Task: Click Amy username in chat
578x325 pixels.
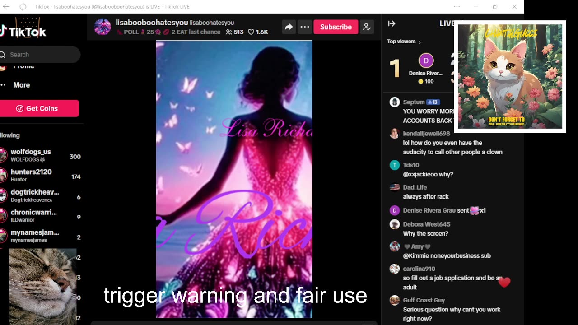Action: (x=417, y=247)
